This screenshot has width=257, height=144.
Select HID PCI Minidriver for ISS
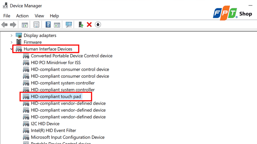pyautogui.click(x=56, y=62)
